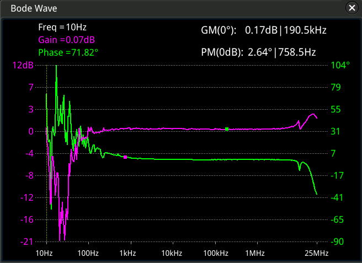Click the PM(0dB) label
This screenshot has width=362, height=263.
[222, 52]
